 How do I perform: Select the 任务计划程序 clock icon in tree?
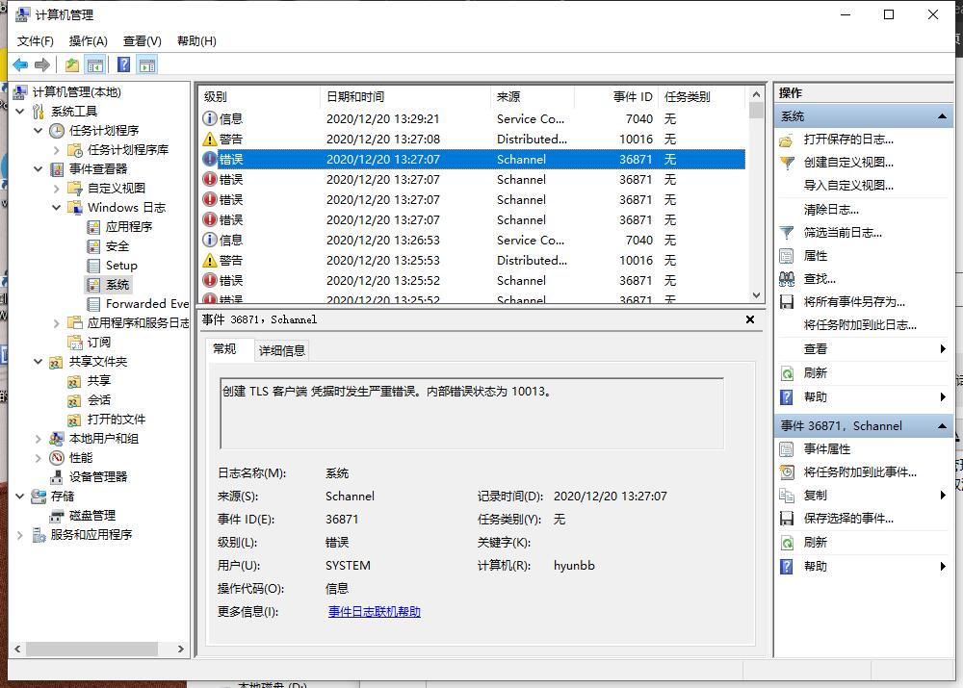coord(57,131)
